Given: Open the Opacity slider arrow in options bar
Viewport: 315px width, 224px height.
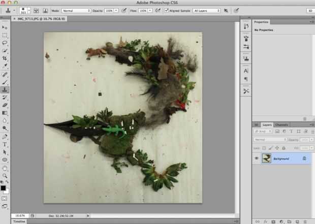Looking at the screenshot, I should (x=116, y=11).
